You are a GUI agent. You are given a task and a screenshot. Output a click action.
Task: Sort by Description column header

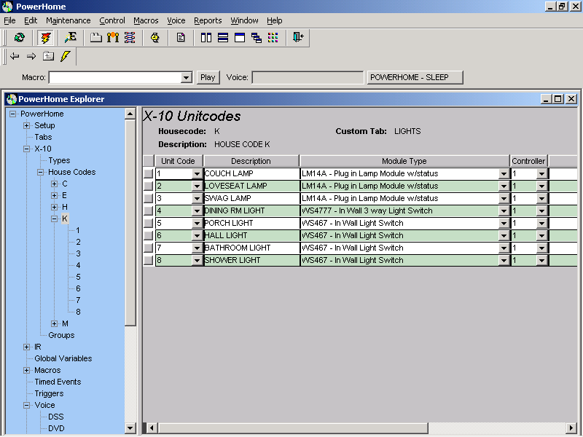pyautogui.click(x=251, y=161)
